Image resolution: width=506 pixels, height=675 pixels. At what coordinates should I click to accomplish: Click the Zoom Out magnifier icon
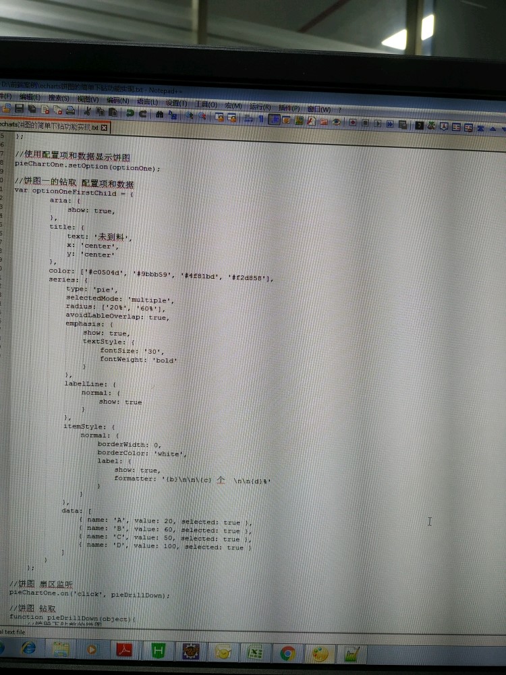(202, 116)
